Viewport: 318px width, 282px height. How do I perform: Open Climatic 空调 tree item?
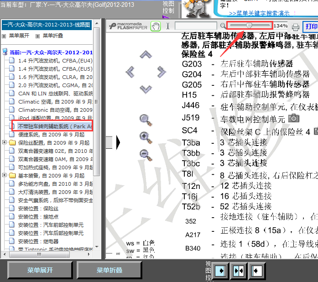pos(55,102)
